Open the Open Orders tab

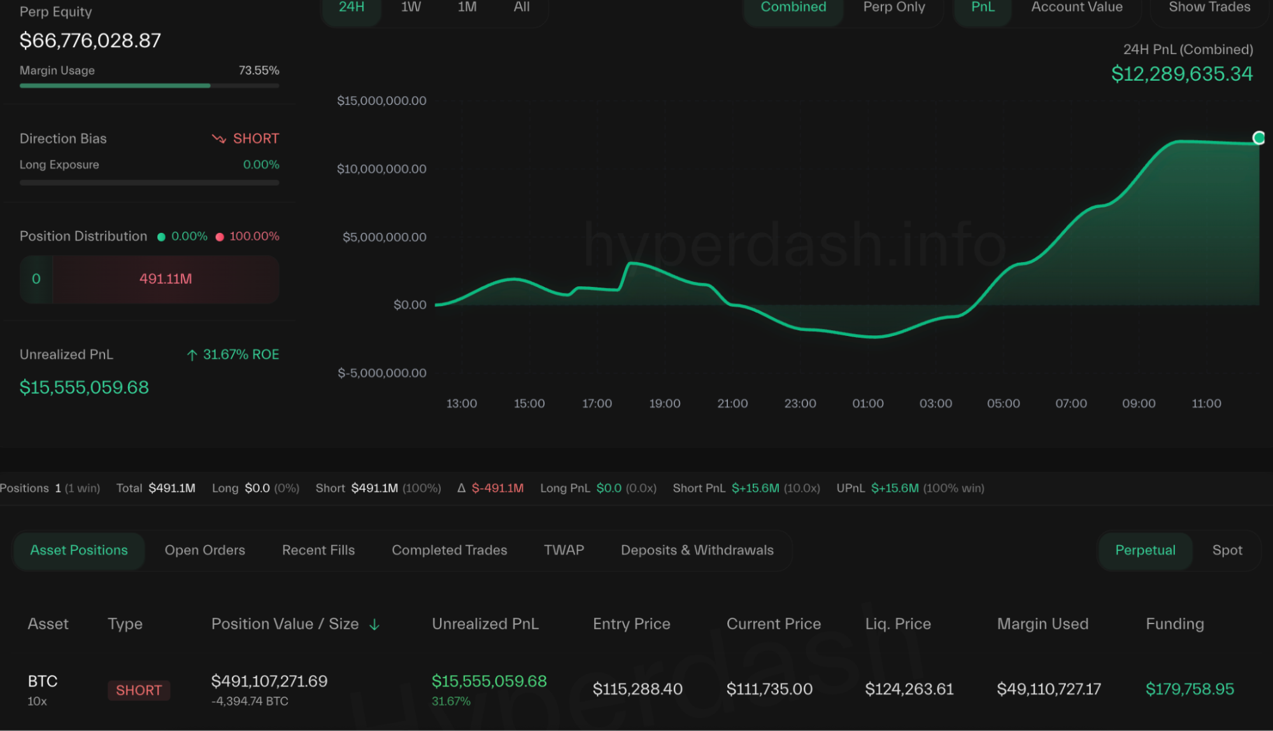[x=204, y=550]
